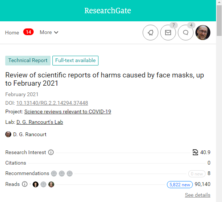Viewport: 222px width, 202px height.
Task: Open D. G. Rancourt's Lab link
Action: tap(40, 122)
